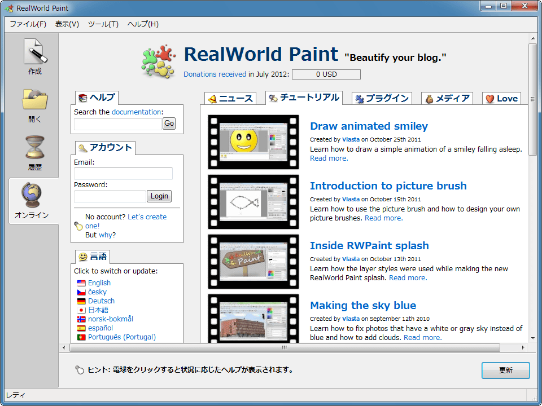The image size is (542, 406).
Task: Open the Making the sky blue title
Action: 363,305
